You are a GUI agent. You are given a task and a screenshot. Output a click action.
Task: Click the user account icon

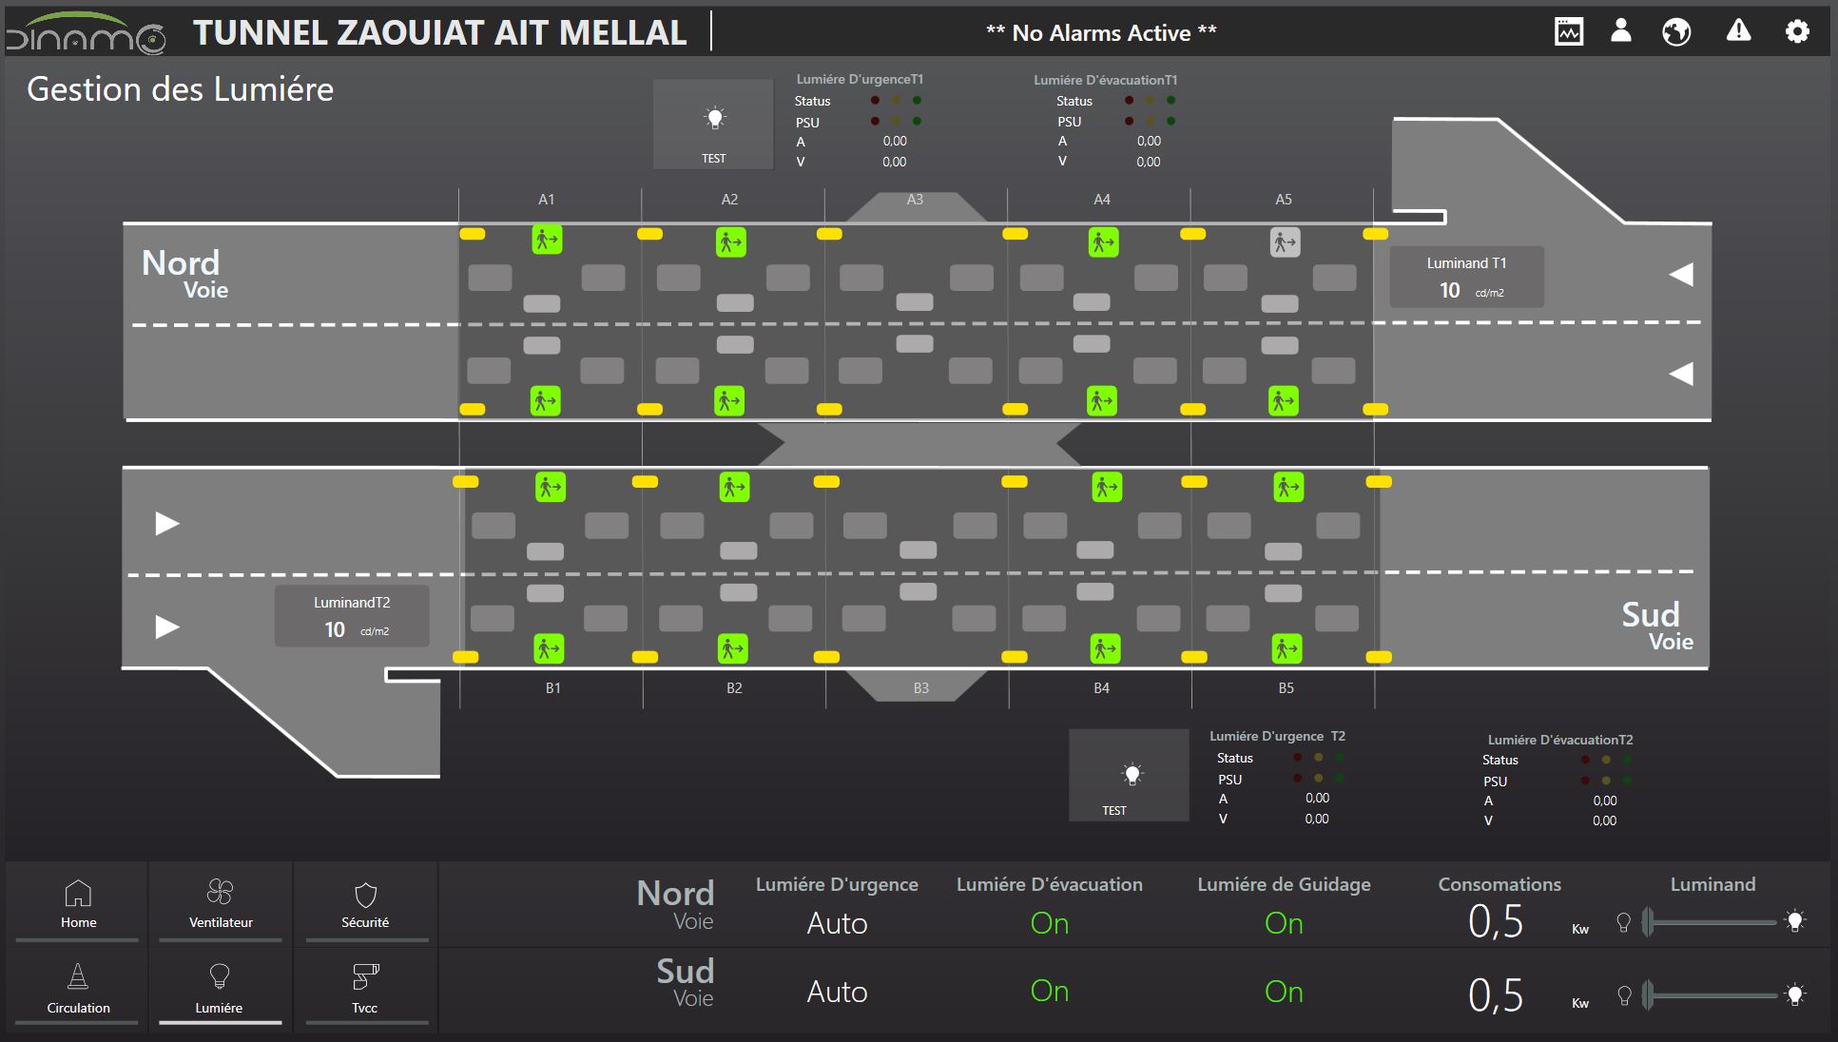point(1621,31)
